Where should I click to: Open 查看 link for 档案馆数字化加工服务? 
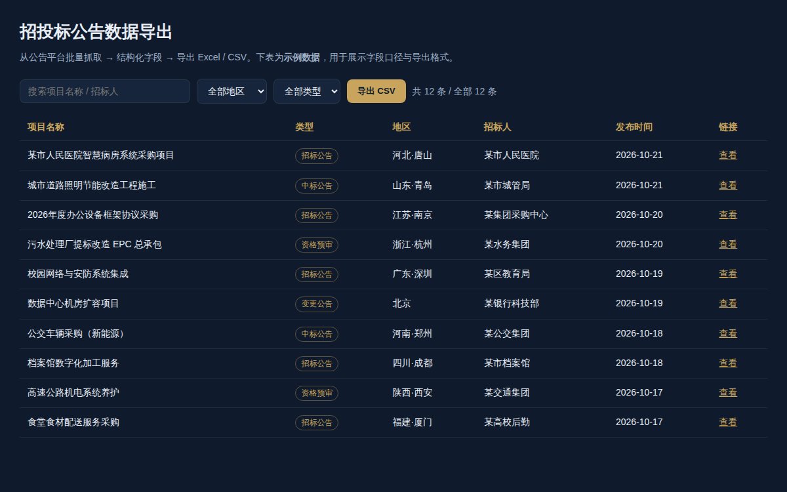(x=728, y=363)
